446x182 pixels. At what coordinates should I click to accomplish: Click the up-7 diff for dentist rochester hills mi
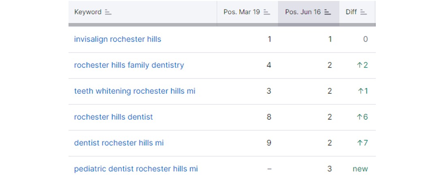362,143
